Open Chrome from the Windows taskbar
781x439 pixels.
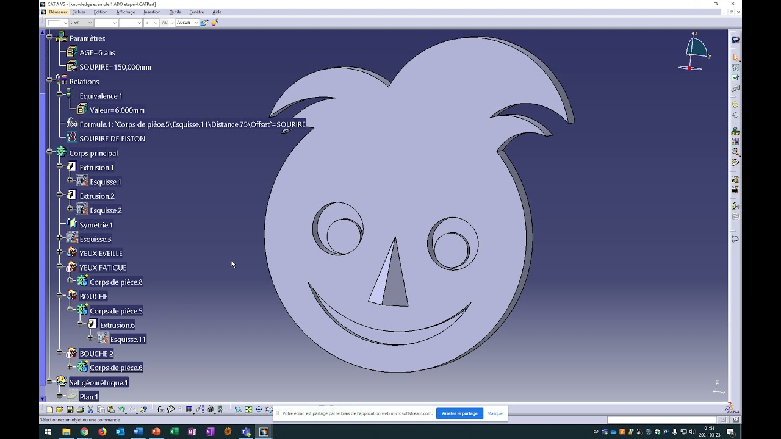84,432
